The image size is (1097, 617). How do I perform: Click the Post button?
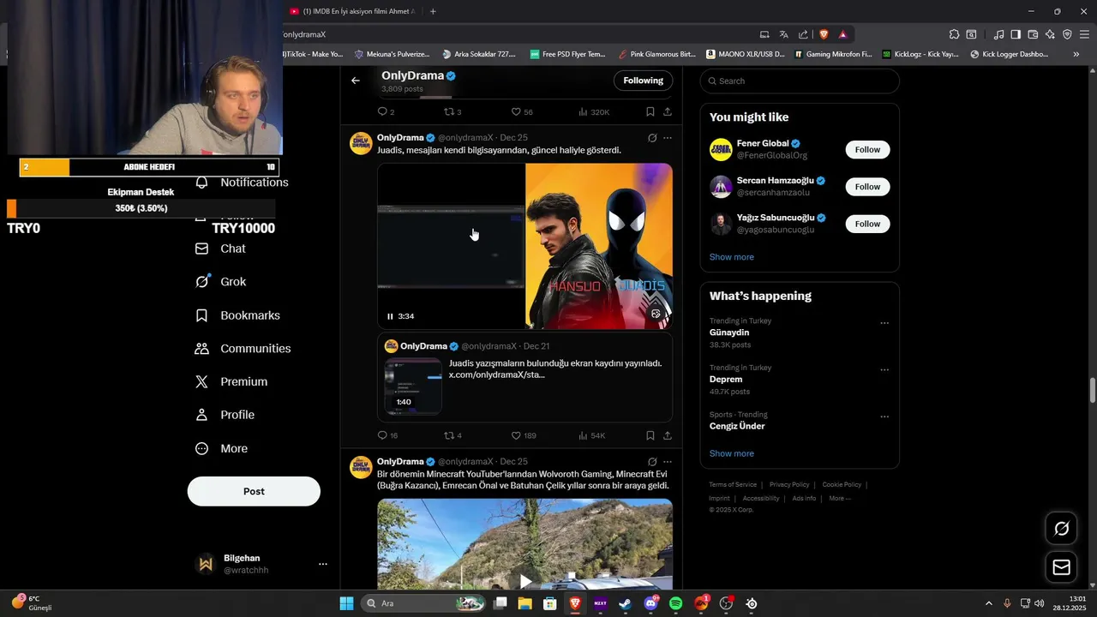pyautogui.click(x=254, y=491)
